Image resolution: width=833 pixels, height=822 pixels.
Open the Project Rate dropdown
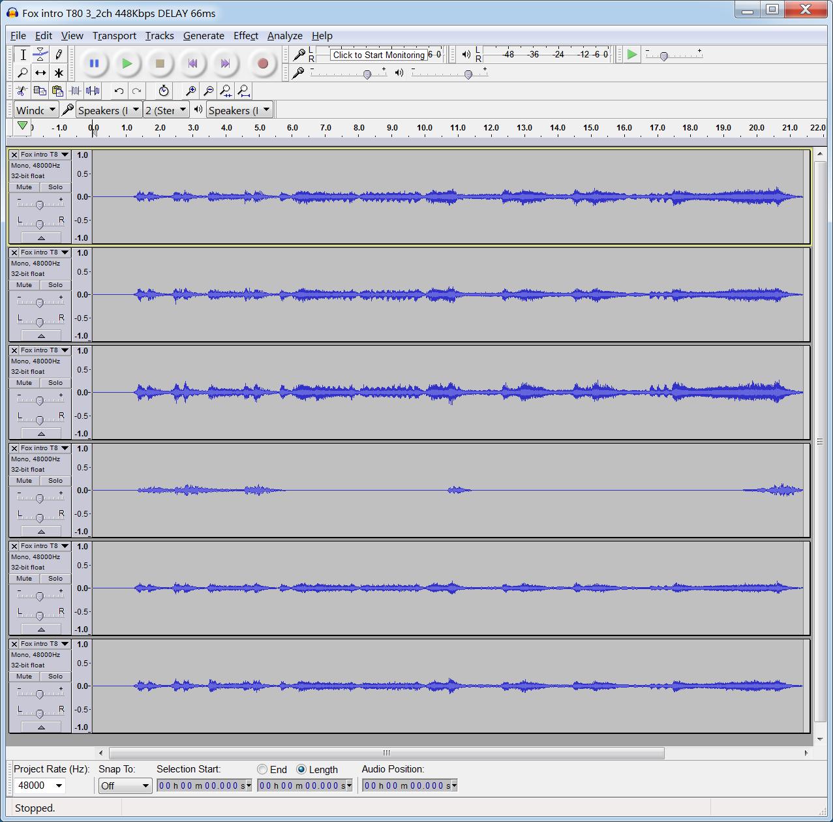pos(59,785)
